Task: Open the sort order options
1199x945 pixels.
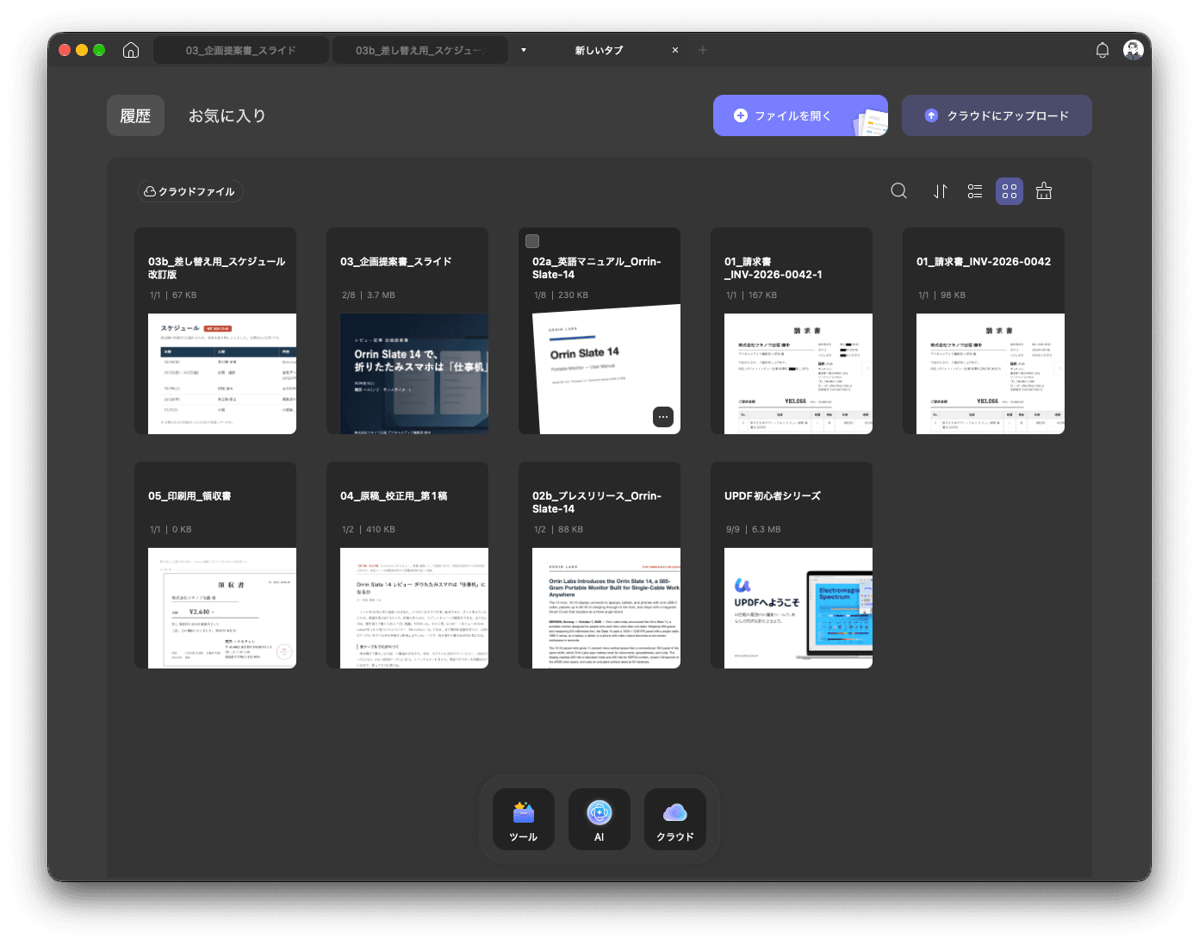Action: pos(941,191)
